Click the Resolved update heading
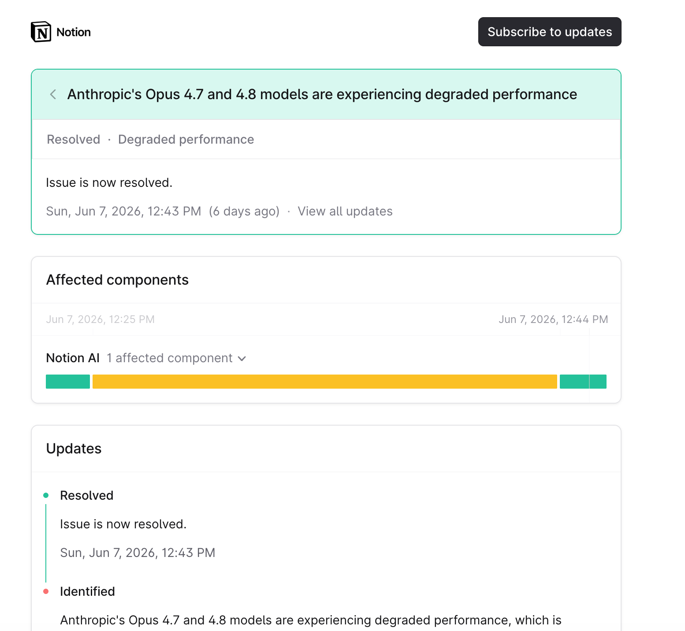This screenshot has height=631, width=685. 87,495
